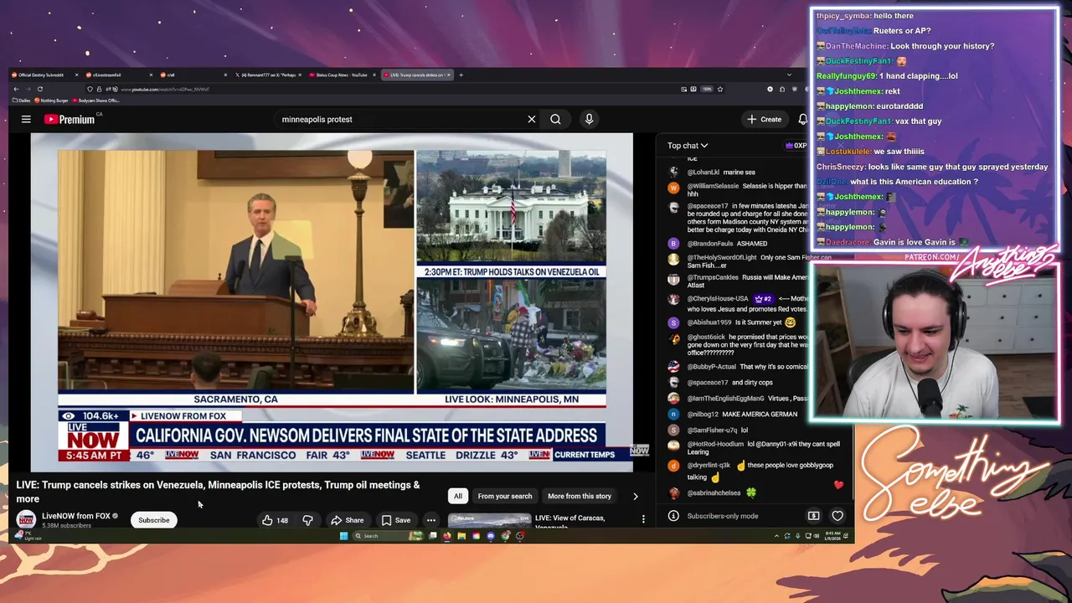Screen dimensions: 1072x603
Task: Click the Subscribers-only mode text
Action: (x=723, y=516)
